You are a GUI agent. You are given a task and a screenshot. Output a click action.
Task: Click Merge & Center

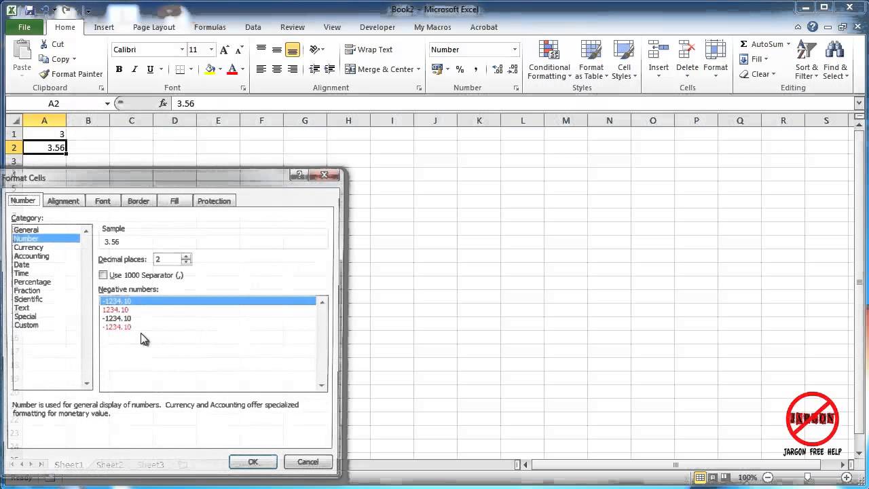click(379, 69)
